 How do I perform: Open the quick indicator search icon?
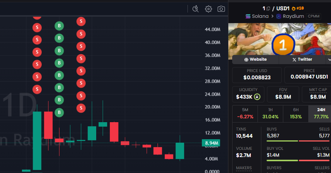(195, 9)
